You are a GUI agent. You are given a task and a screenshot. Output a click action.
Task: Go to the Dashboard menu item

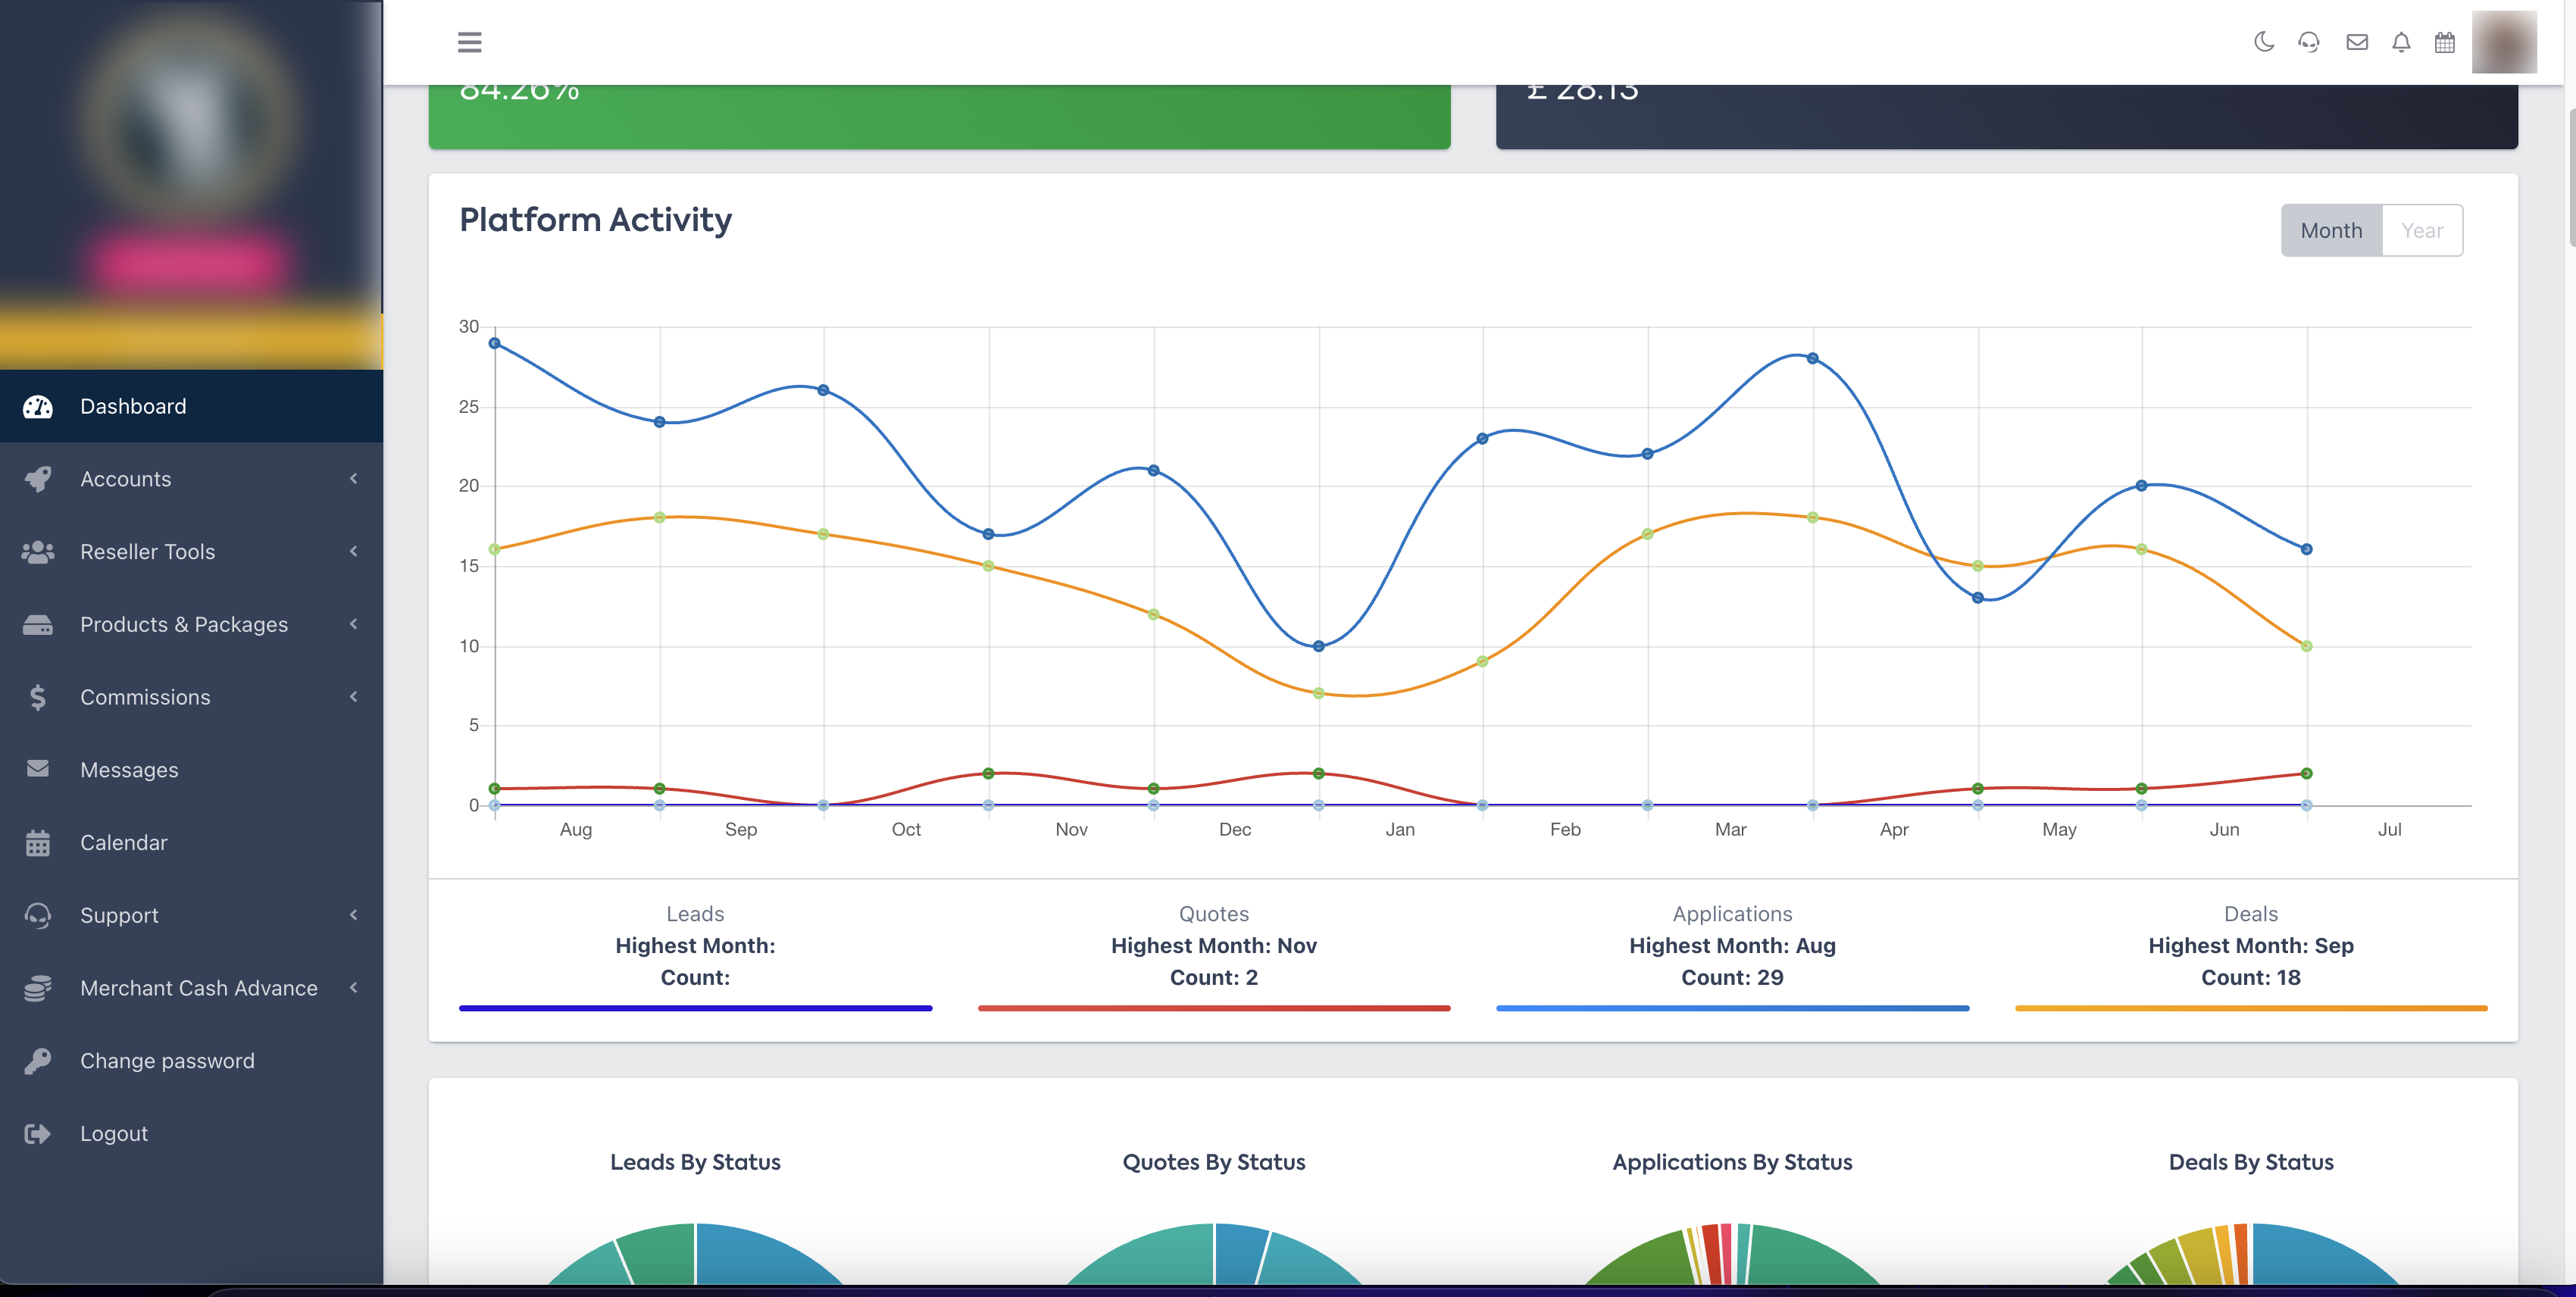point(133,406)
